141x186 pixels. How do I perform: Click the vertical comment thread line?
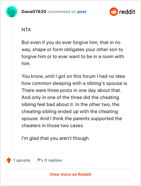12,85
